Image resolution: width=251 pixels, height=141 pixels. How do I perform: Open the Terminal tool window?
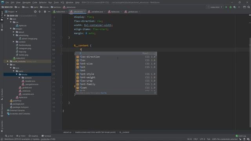(x=46, y=136)
